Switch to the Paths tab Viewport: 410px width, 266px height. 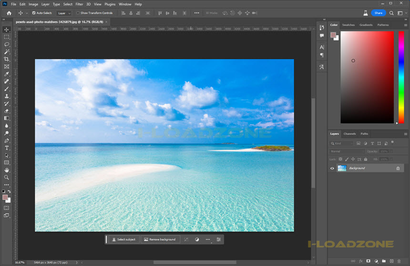click(x=364, y=133)
